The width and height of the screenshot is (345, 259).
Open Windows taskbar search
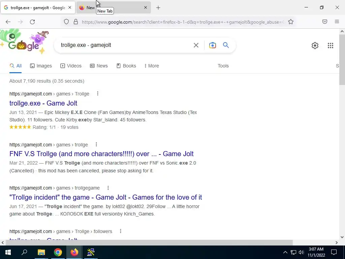[24, 252]
